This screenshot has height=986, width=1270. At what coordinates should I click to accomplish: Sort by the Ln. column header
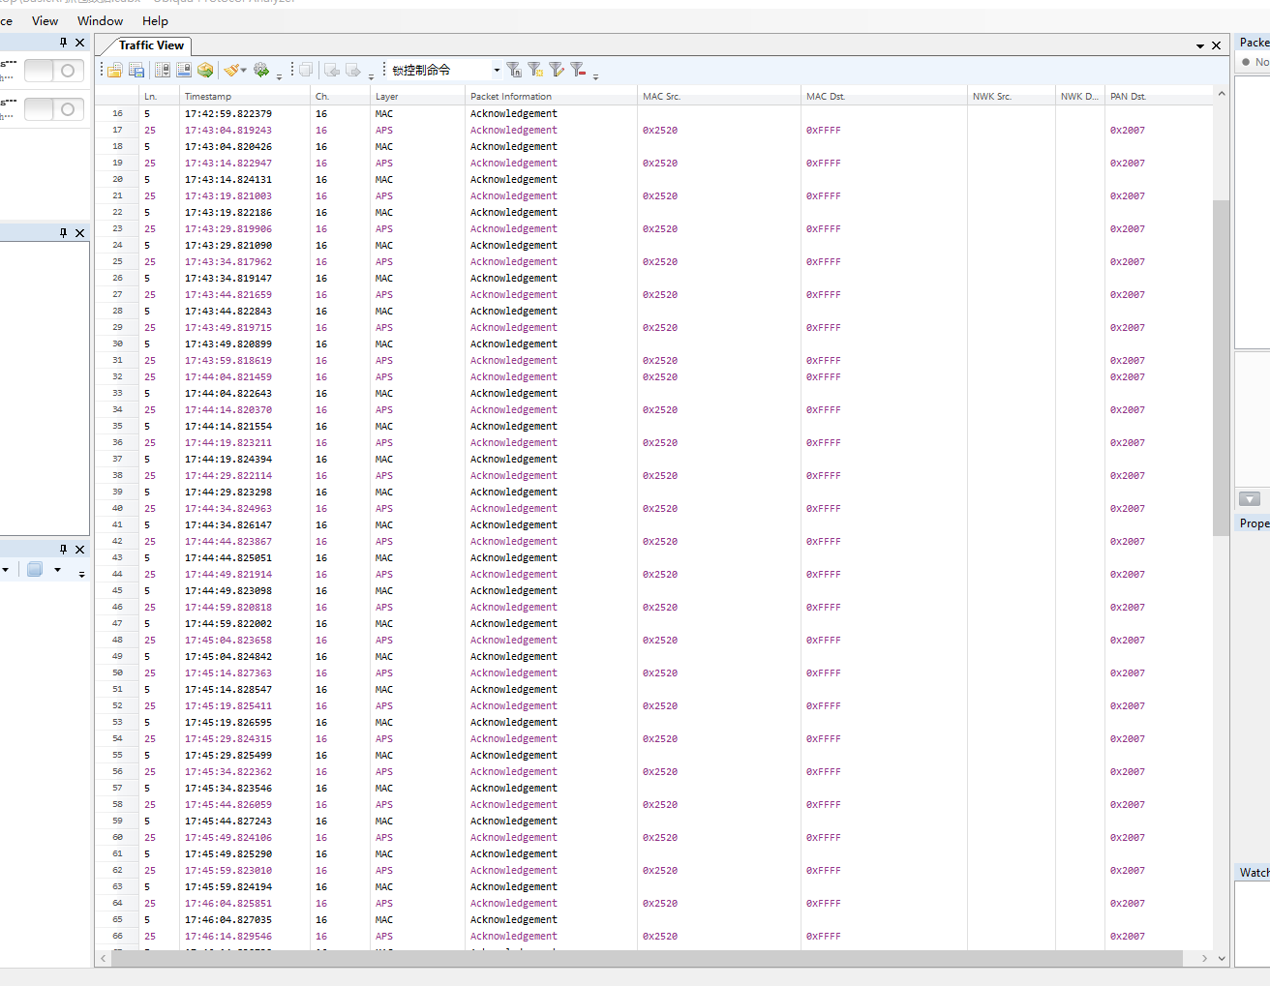(x=159, y=96)
